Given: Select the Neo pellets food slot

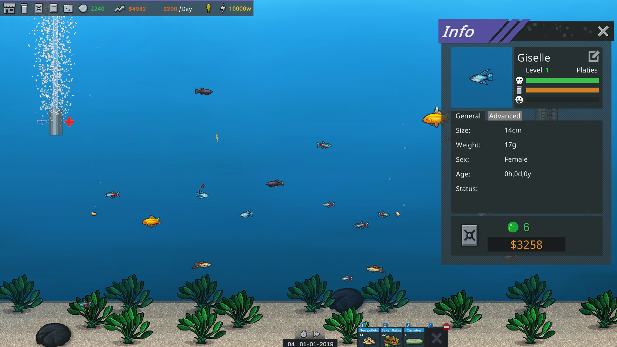Looking at the screenshot, I should click(368, 338).
